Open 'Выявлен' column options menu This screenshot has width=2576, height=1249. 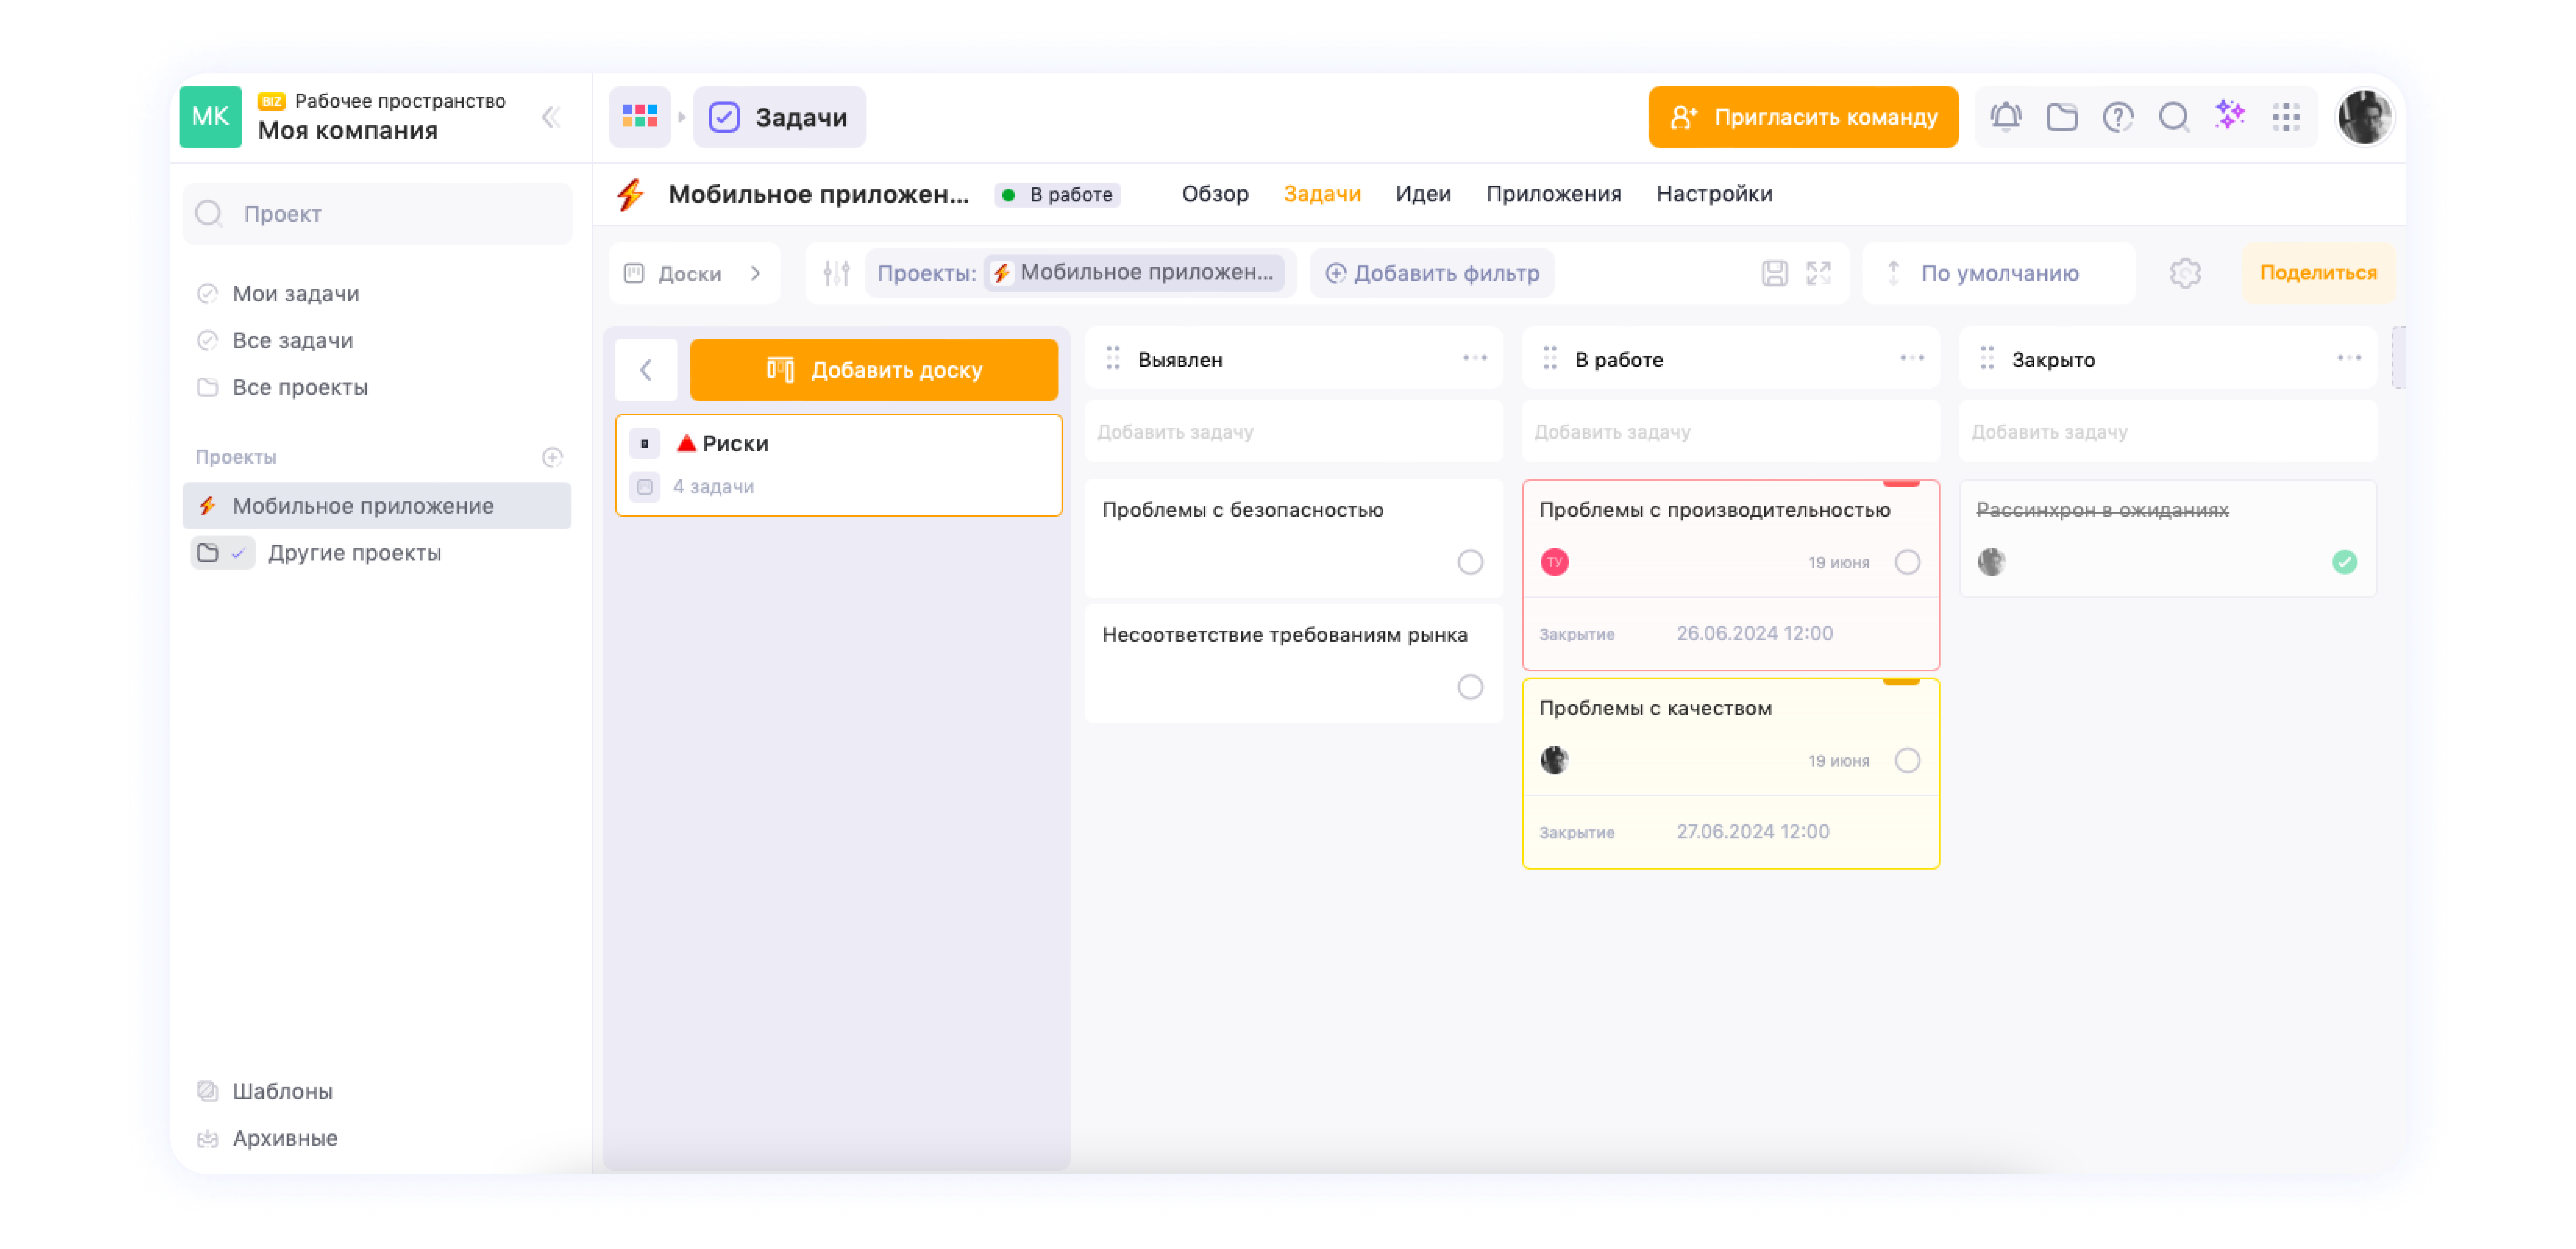click(x=1474, y=358)
